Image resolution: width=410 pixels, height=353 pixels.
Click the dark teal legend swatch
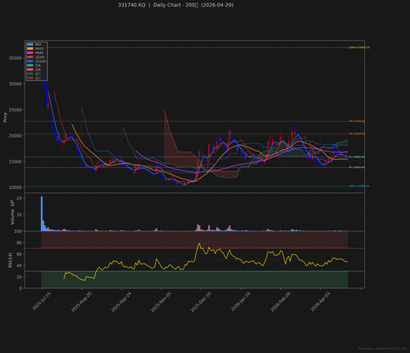(30, 74)
